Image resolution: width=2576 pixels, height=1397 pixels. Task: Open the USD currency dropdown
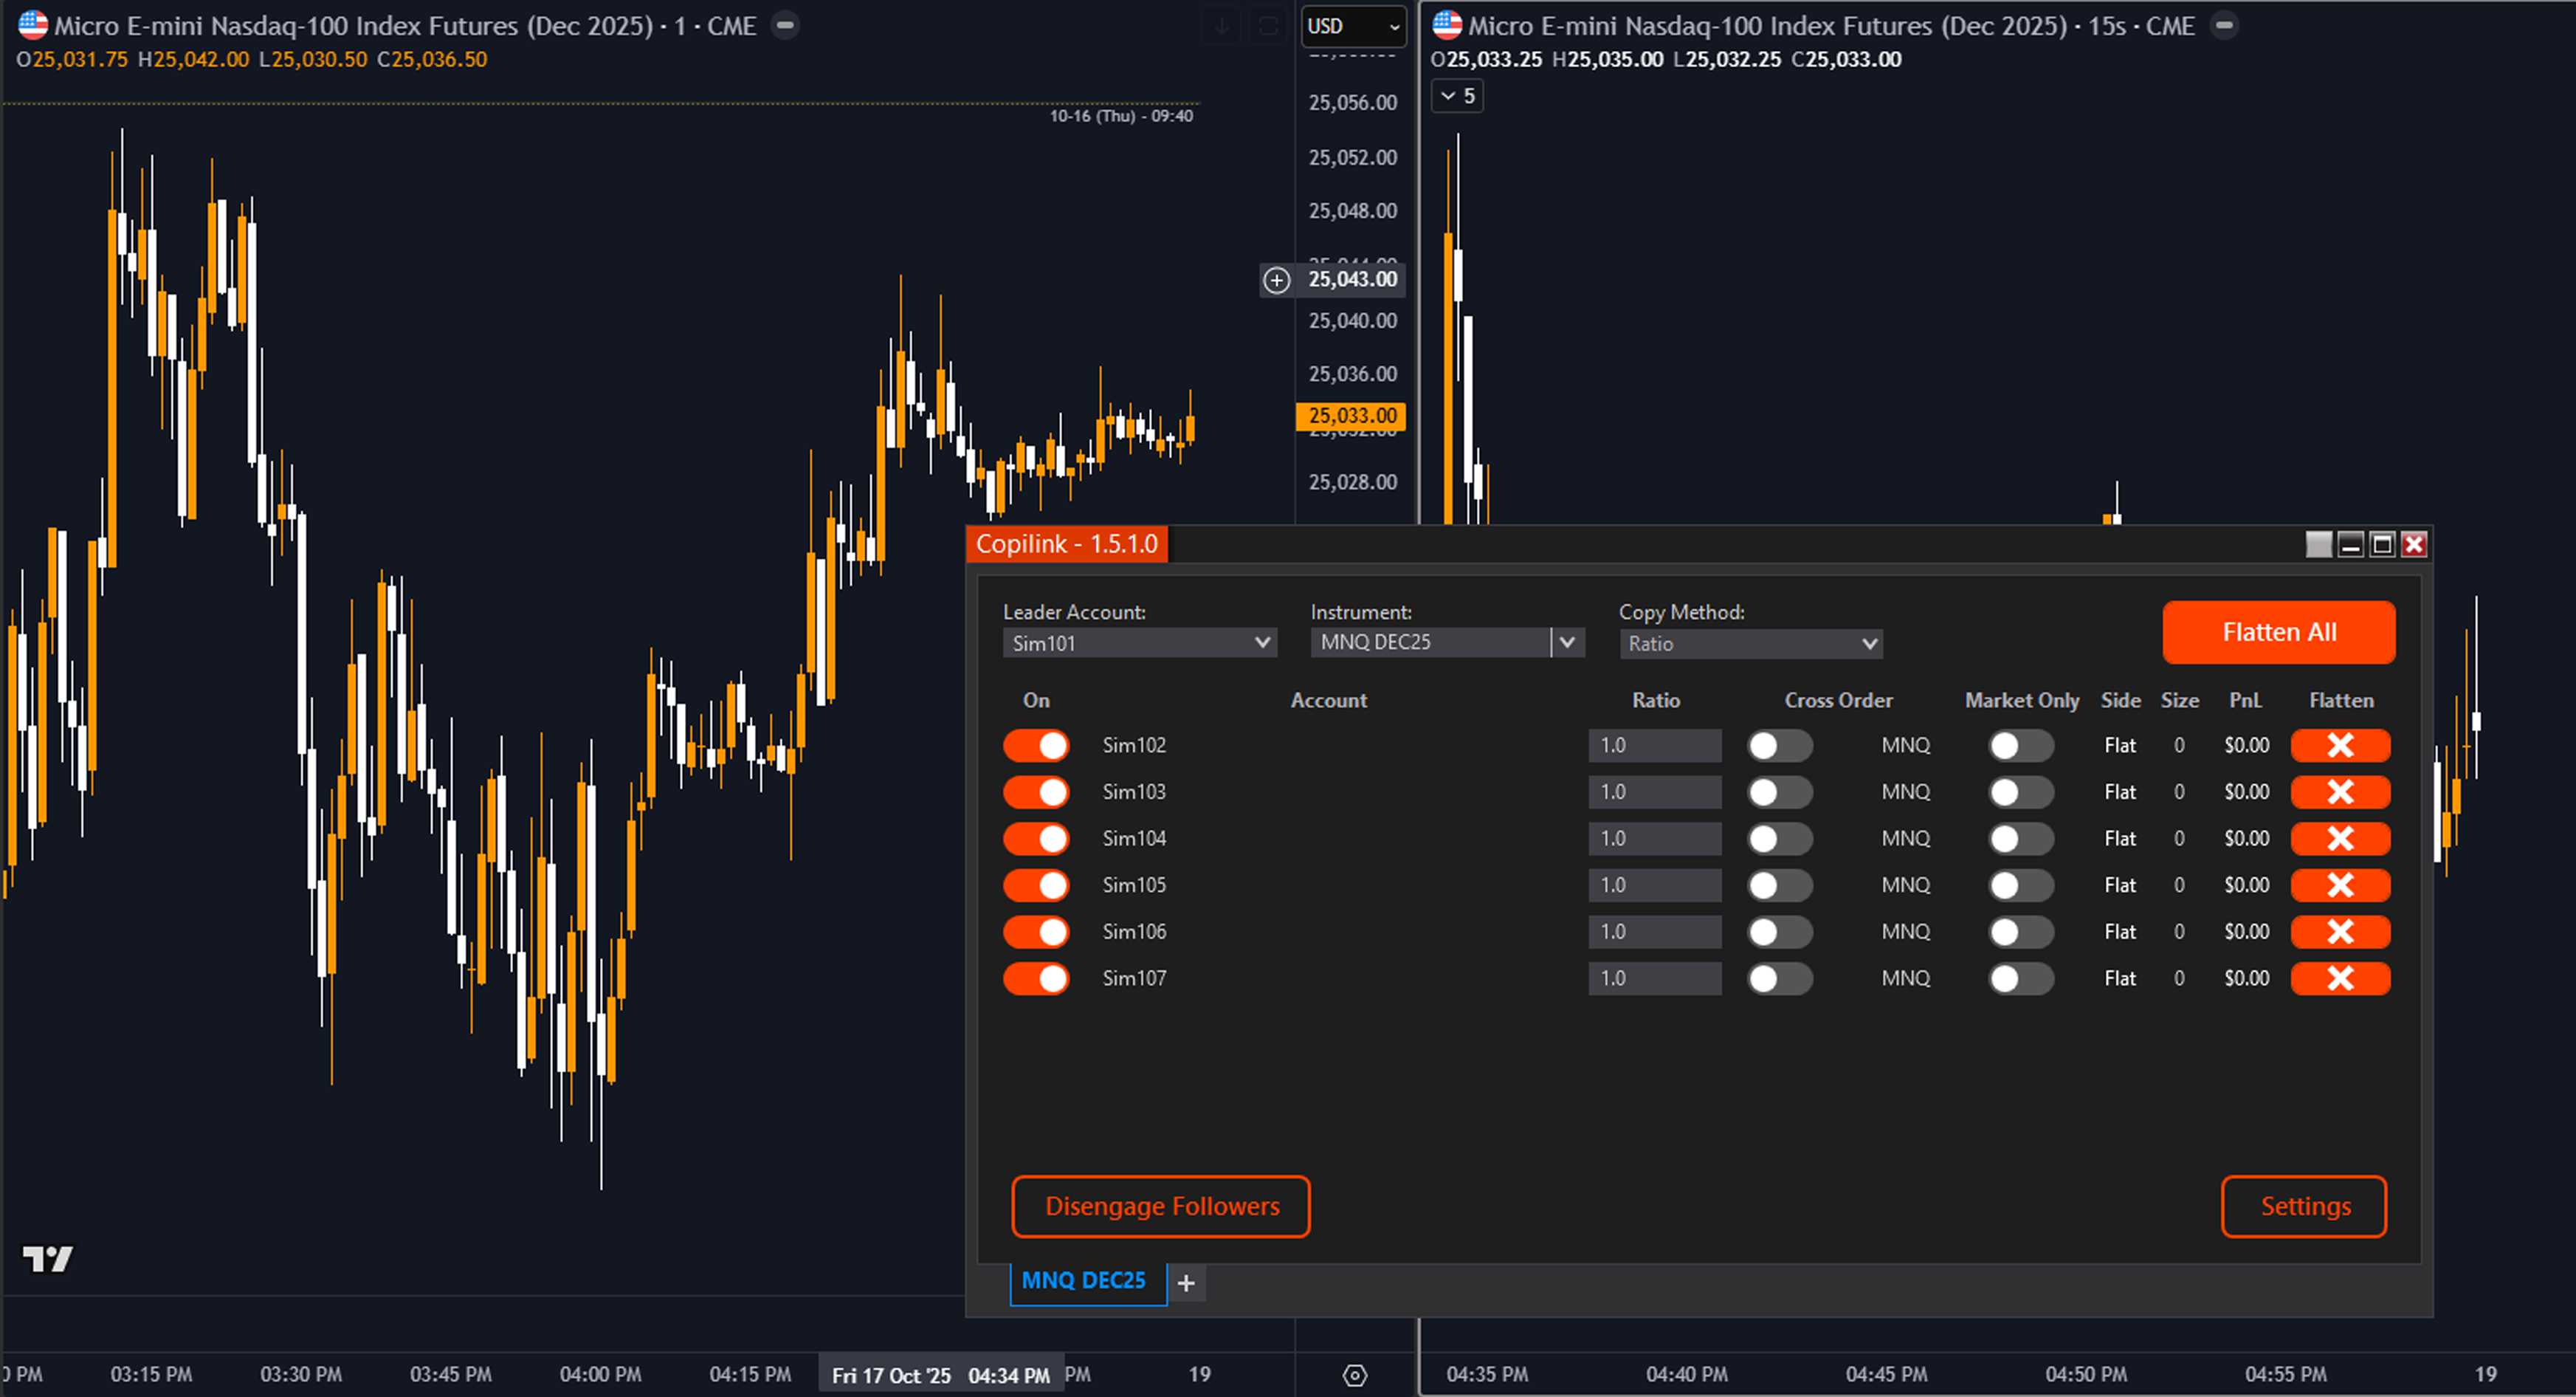(1353, 27)
